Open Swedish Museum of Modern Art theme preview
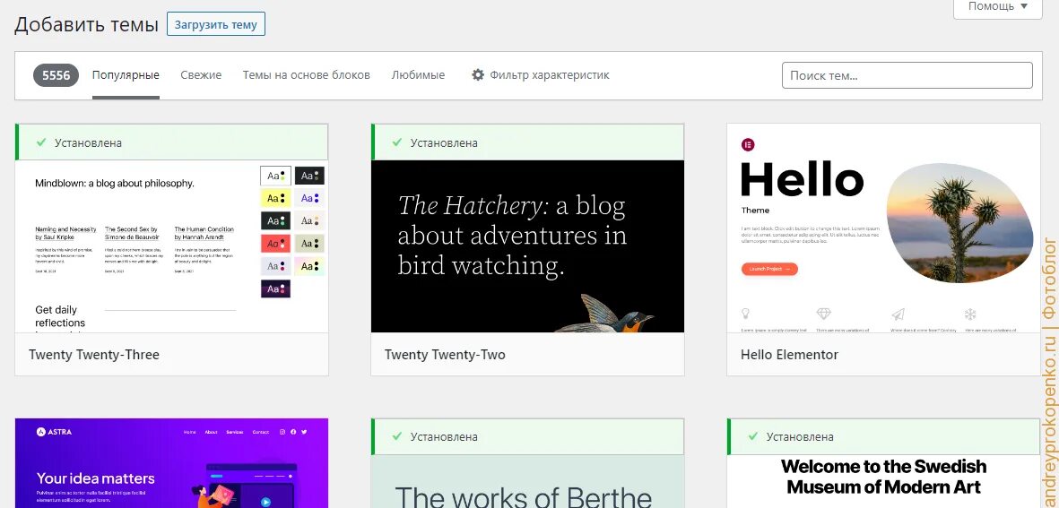1059x508 pixels. point(883,481)
